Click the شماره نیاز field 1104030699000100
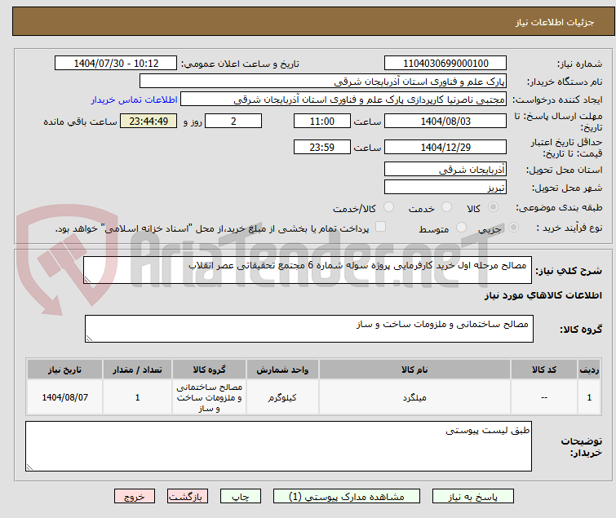 click(445, 64)
